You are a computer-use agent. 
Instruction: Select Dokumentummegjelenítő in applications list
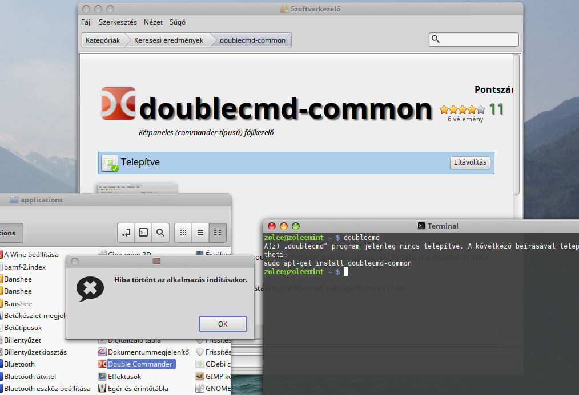pyautogui.click(x=148, y=352)
